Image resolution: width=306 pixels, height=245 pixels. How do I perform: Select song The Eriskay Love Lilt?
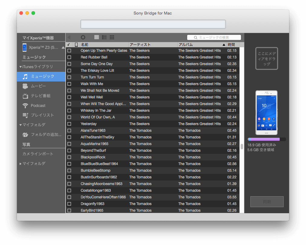pos(97,71)
